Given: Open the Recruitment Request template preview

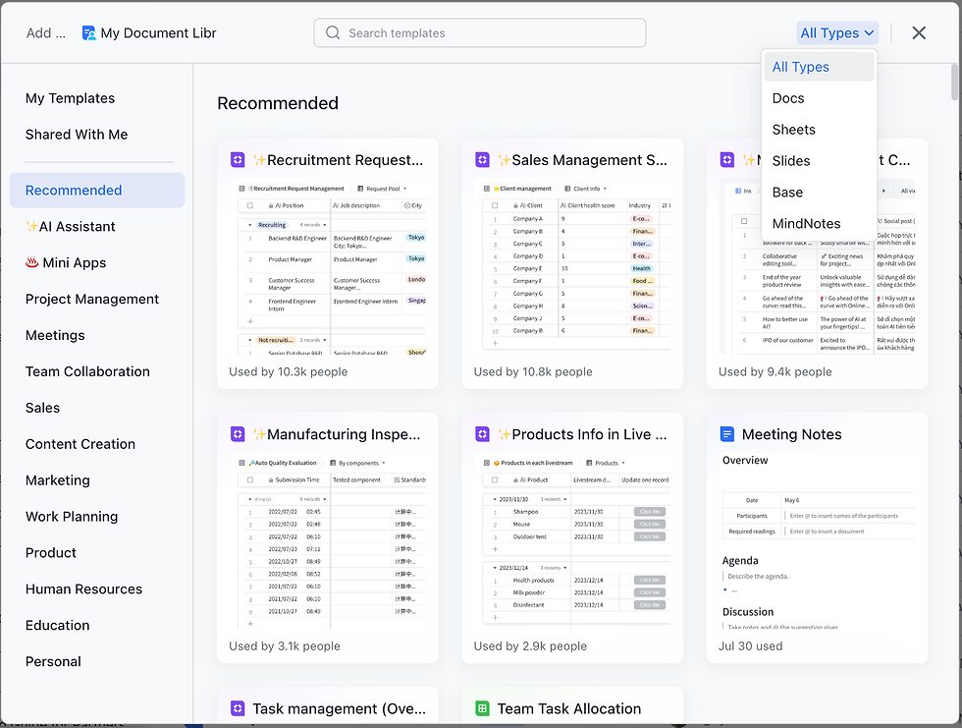Looking at the screenshot, I should [328, 267].
